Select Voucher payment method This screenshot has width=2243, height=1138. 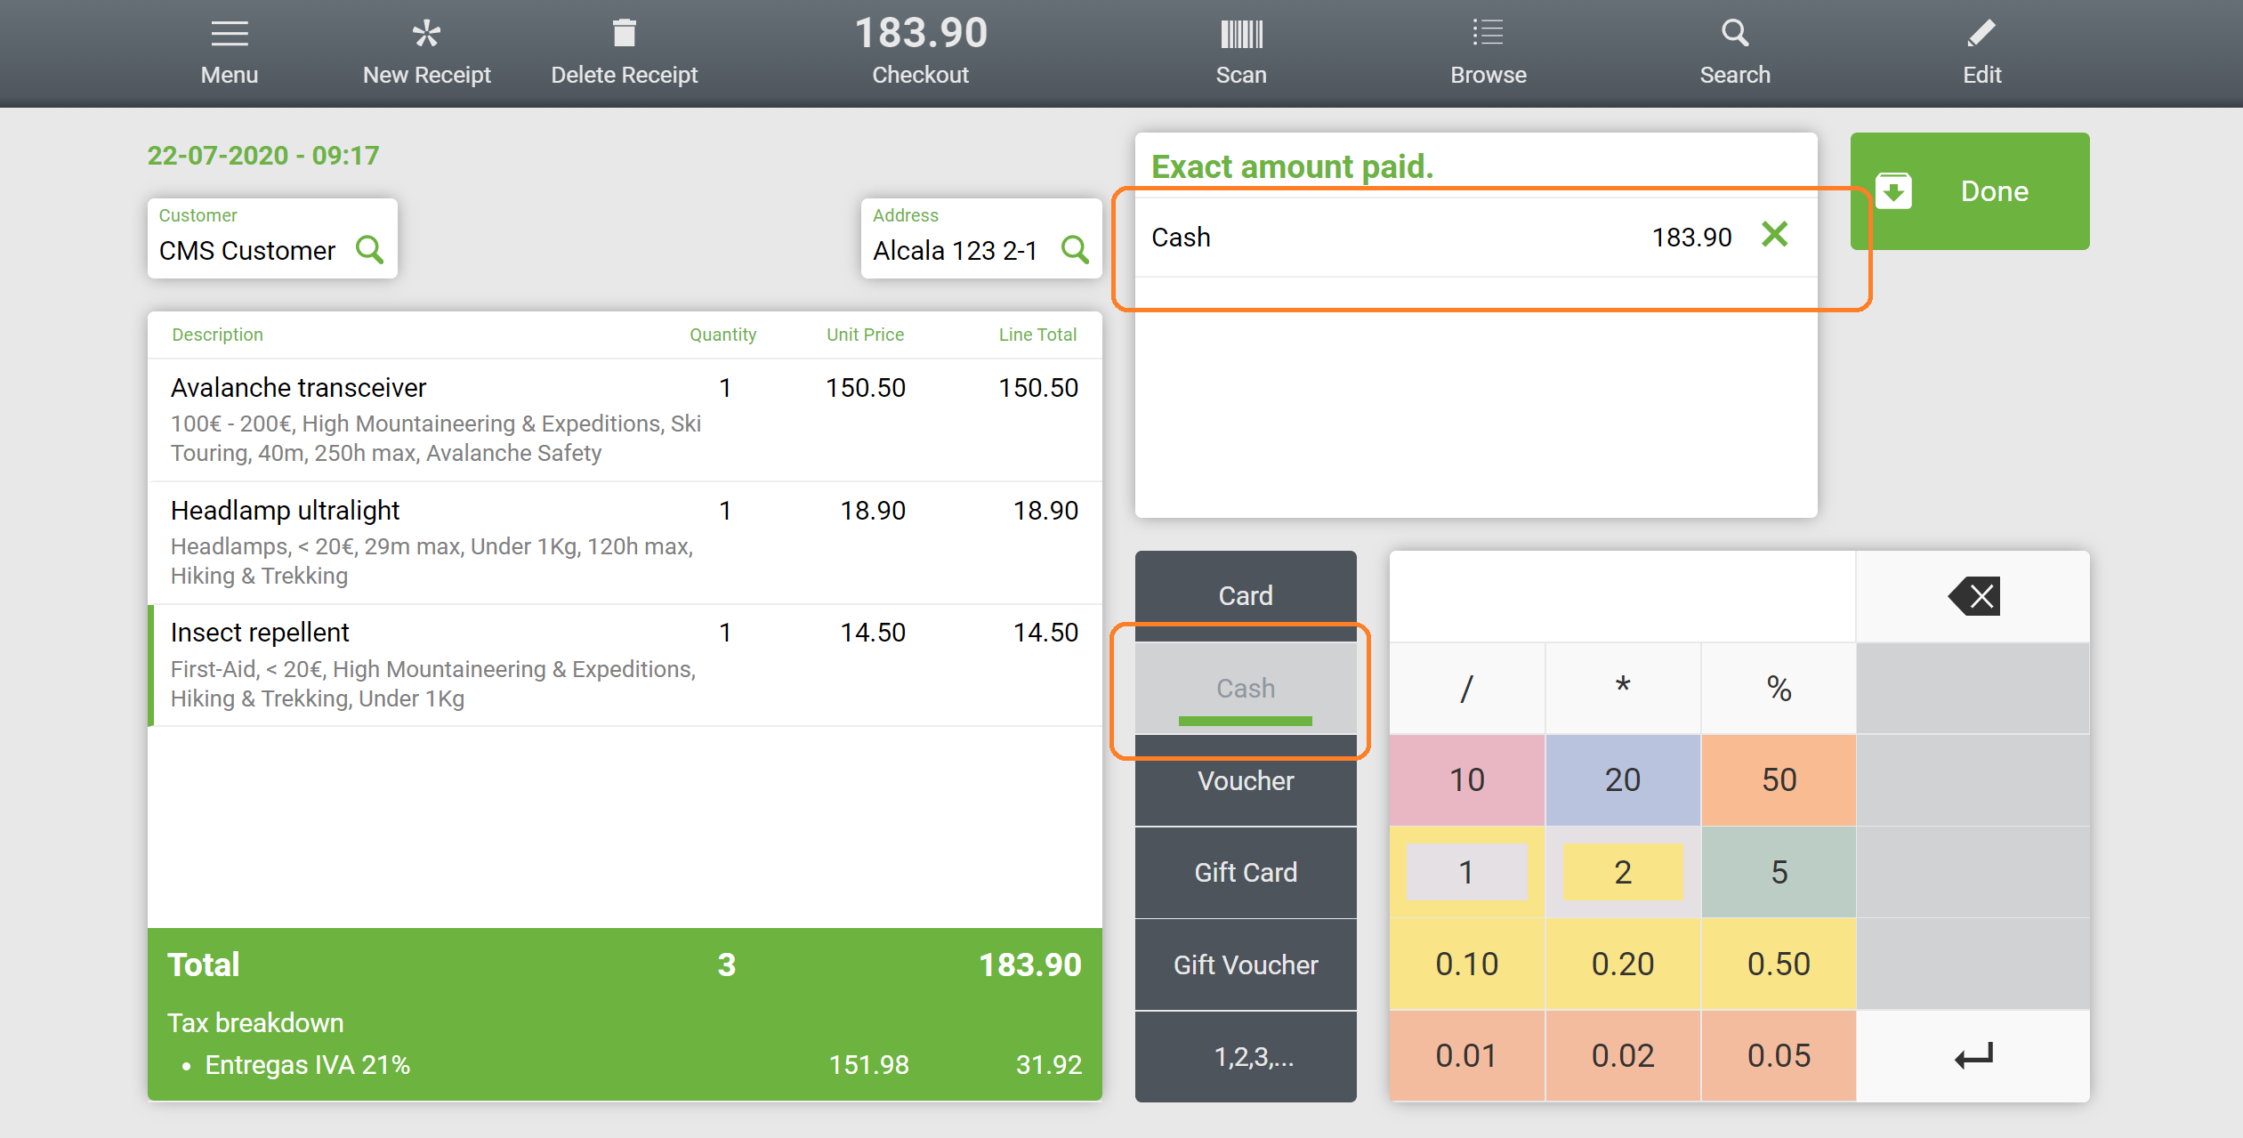click(1245, 781)
